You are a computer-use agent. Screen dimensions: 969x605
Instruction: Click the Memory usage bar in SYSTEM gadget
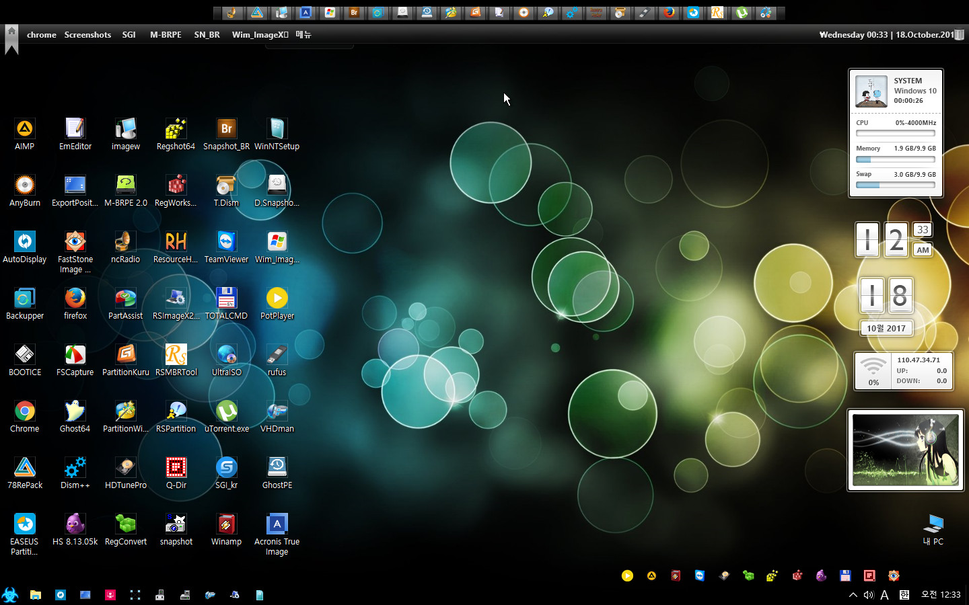896,160
